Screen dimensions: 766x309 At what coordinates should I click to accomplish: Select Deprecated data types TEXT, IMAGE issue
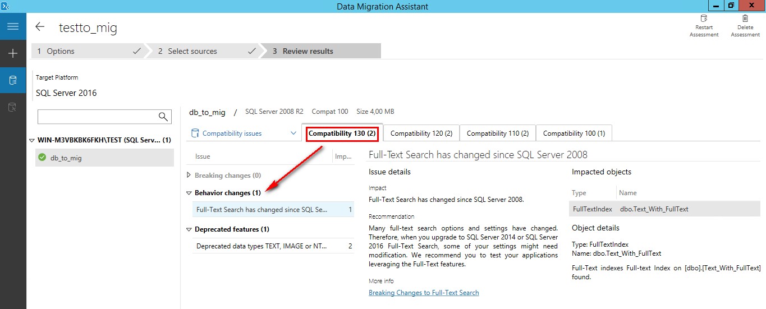click(273, 246)
